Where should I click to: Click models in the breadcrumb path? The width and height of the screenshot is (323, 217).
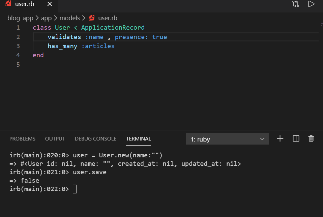pos(70,18)
